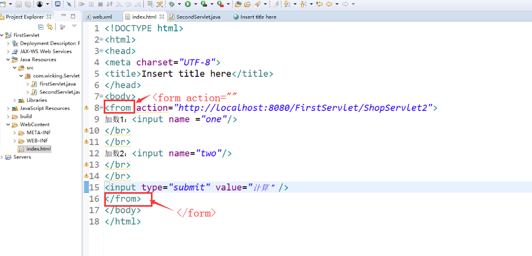The image size is (532, 256).
Task: Collapse the WebContent folder
Action: click(x=8, y=124)
